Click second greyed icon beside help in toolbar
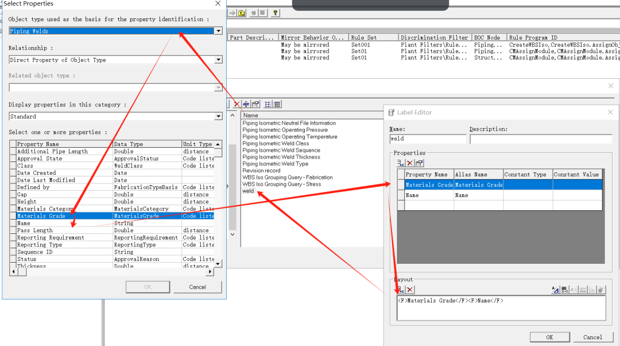The width and height of the screenshot is (620, 346). click(262, 13)
